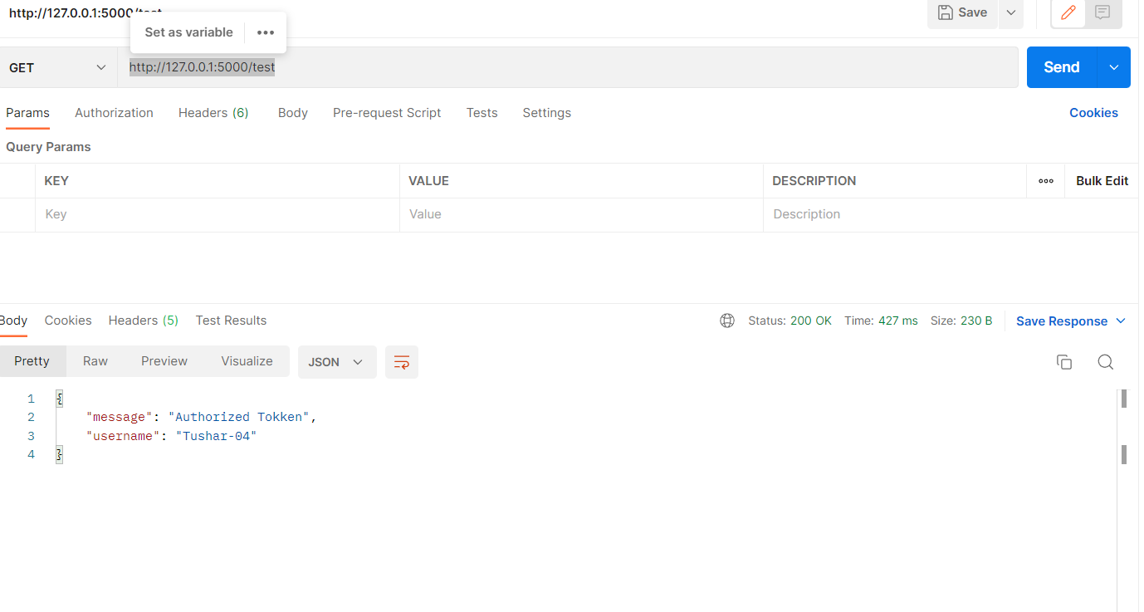Toggle line wrapping icon beside JSON dropdown

click(x=402, y=362)
